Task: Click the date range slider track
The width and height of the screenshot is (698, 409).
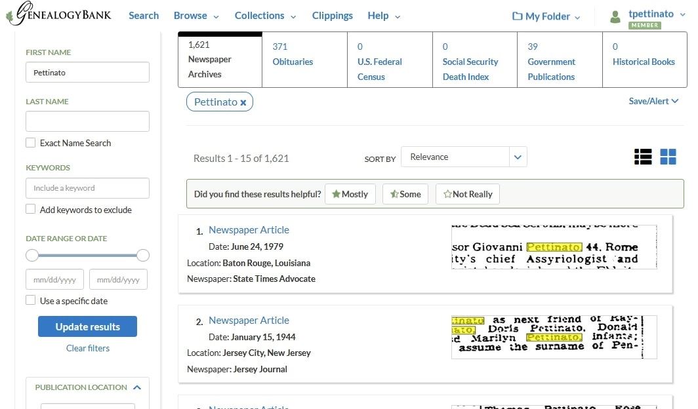Action: coord(88,255)
